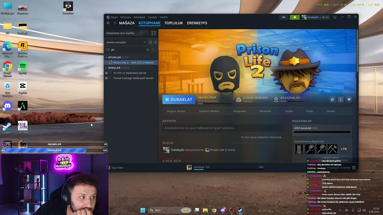Collapse the OYUNLAR category
The width and height of the screenshot is (383, 215).
pyautogui.click(x=106, y=57)
